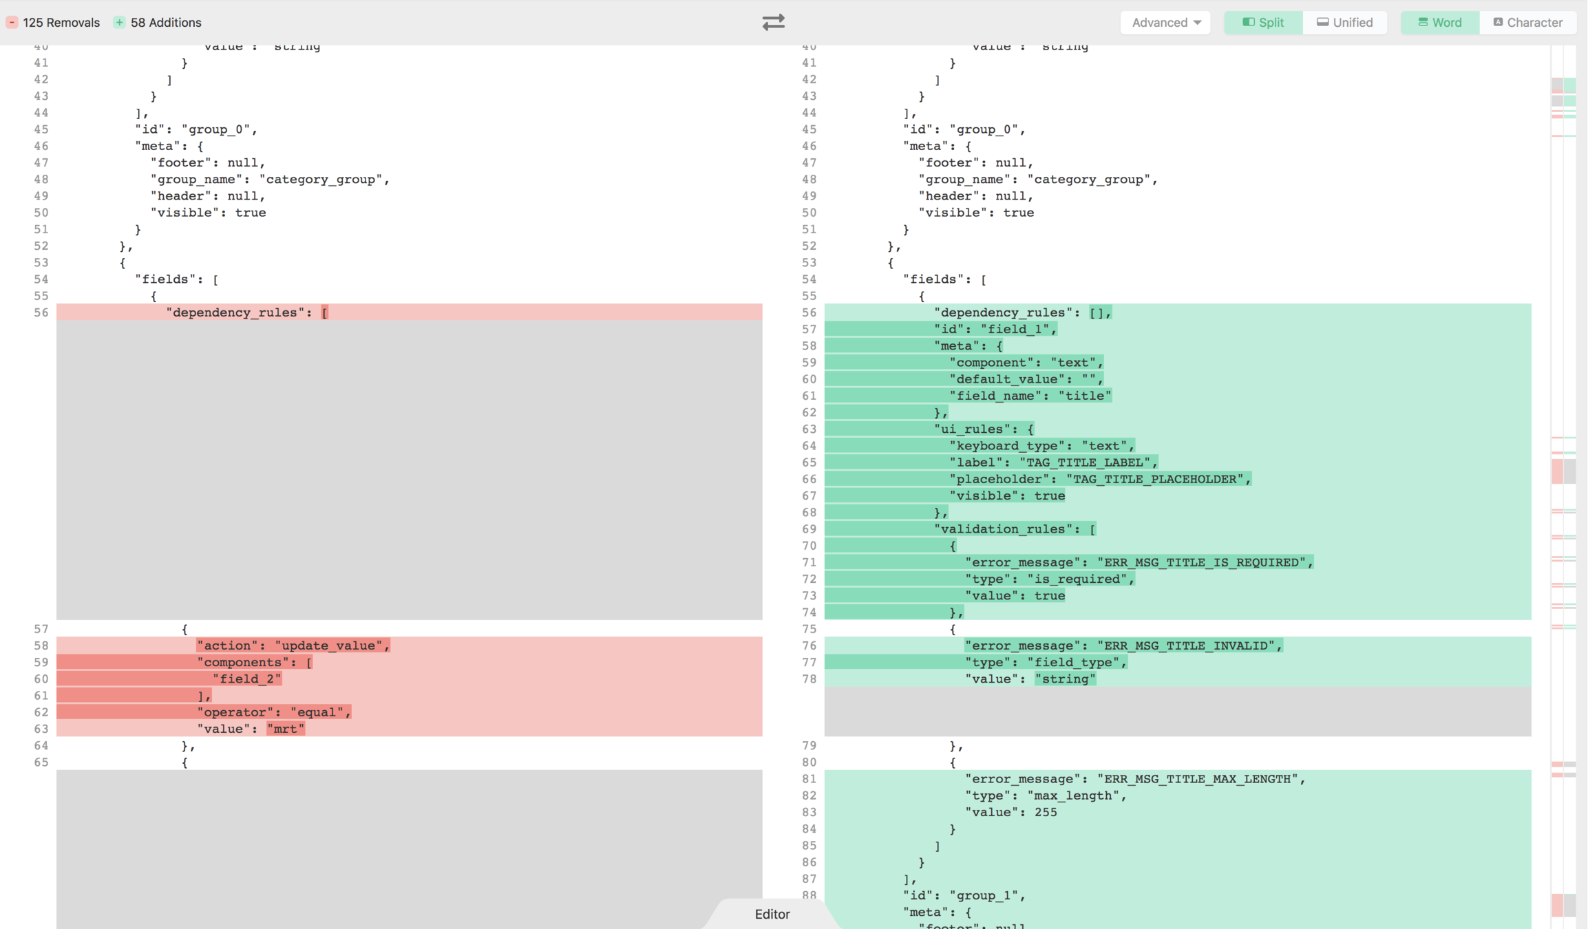
Task: Click the red minus removals icon
Action: tap(12, 22)
